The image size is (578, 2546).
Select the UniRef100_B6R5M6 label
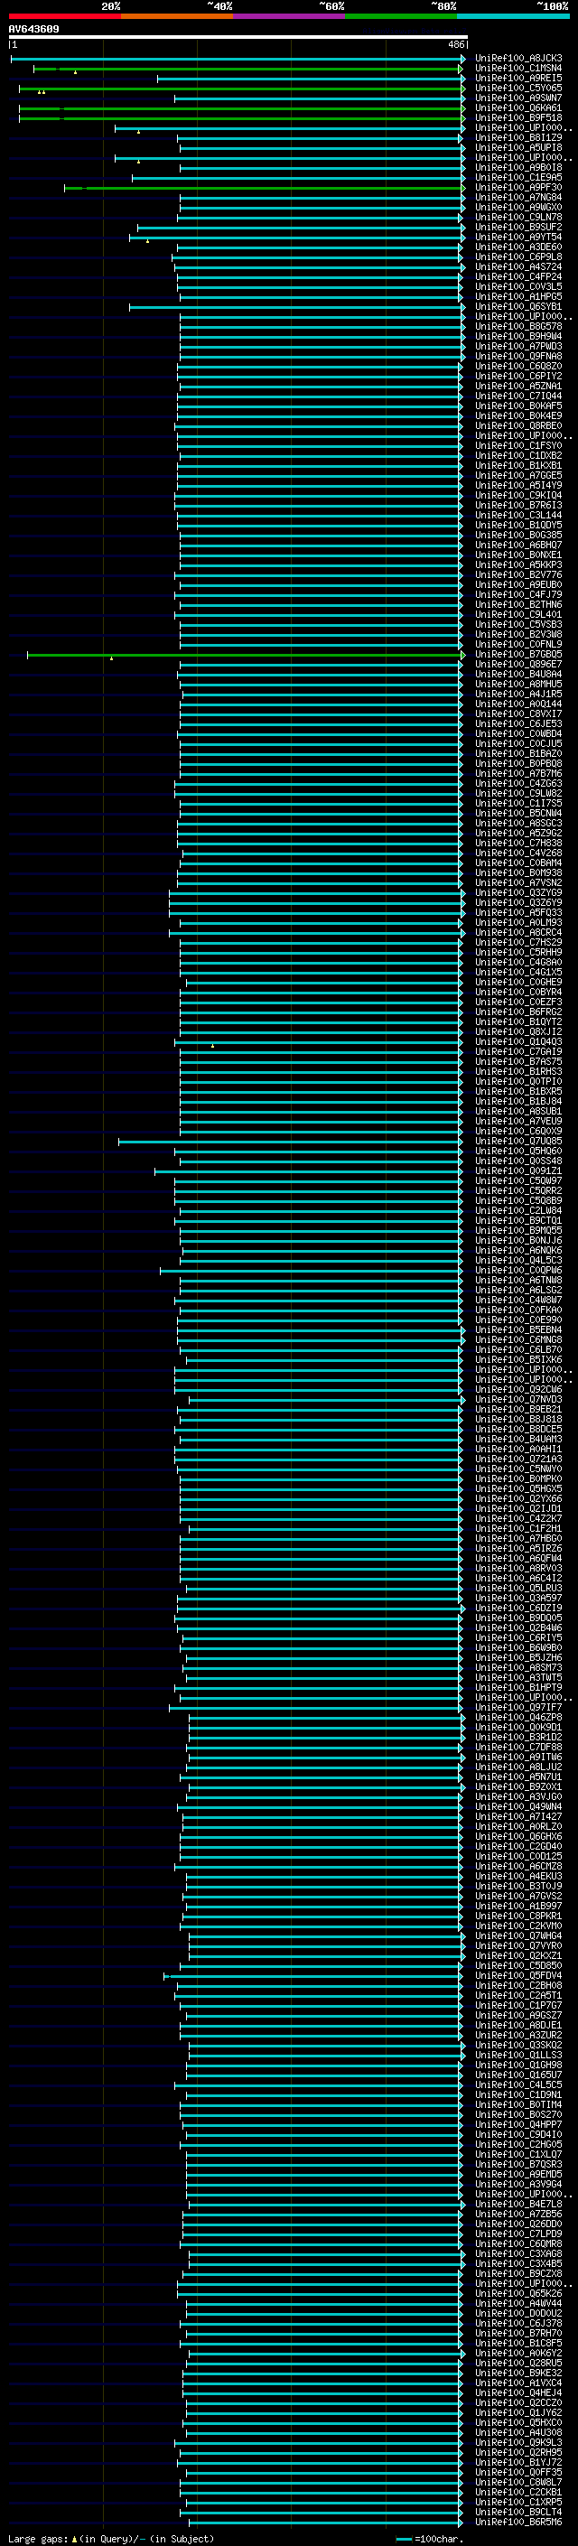(518, 2522)
